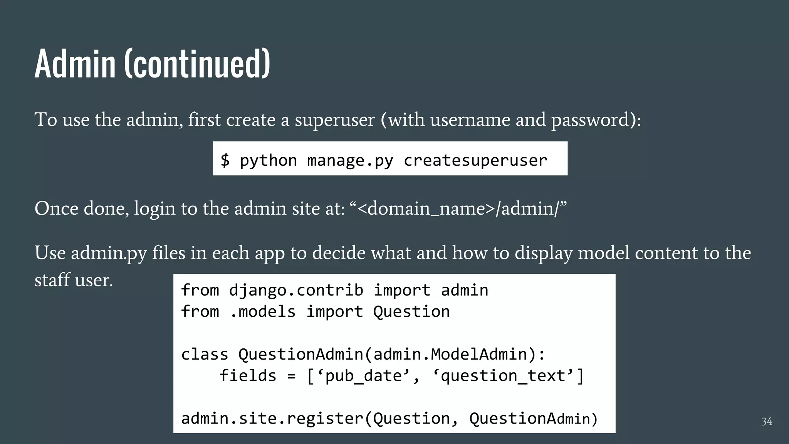Click the createsuperuser command box

(390, 158)
